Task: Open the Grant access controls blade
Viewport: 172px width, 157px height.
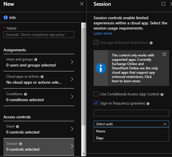Action: (x=39, y=129)
